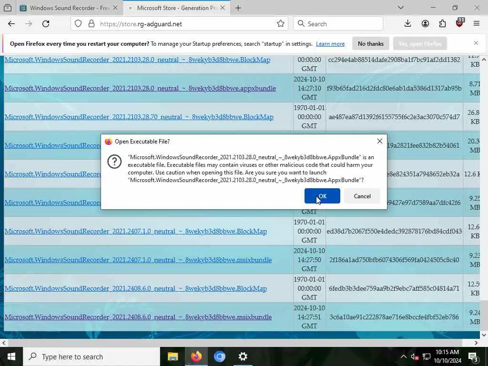Click the network tray icon
Screen dimensions: 488x366
427,356
